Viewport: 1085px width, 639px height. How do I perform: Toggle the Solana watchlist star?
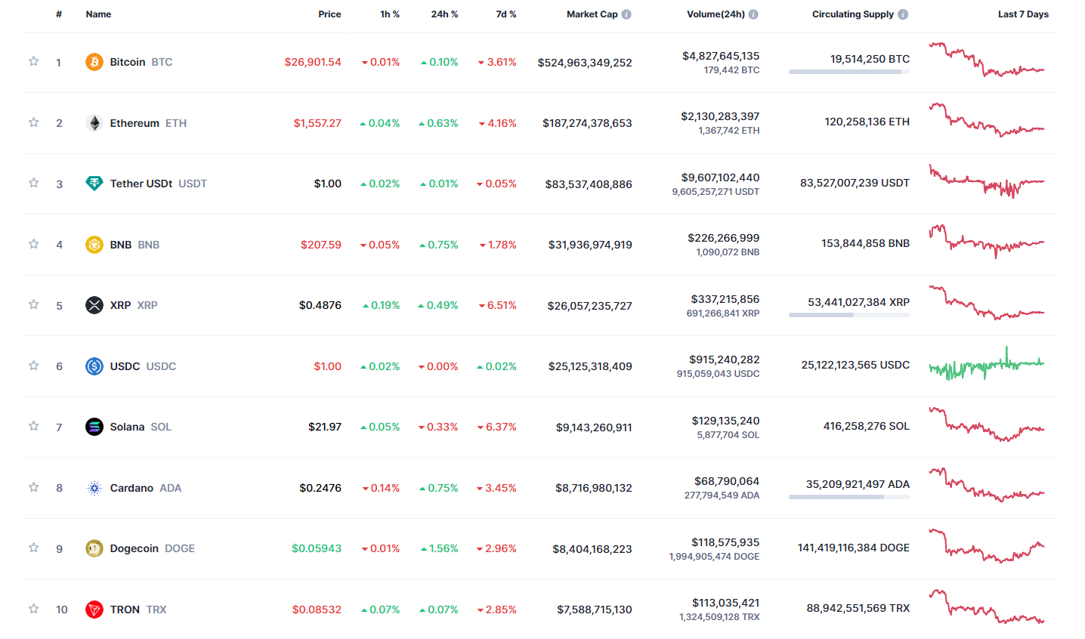pyautogui.click(x=34, y=426)
